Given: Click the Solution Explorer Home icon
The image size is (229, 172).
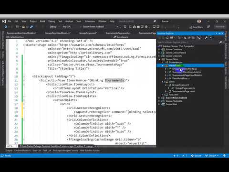Looking at the screenshot, I should click(x=167, y=38).
